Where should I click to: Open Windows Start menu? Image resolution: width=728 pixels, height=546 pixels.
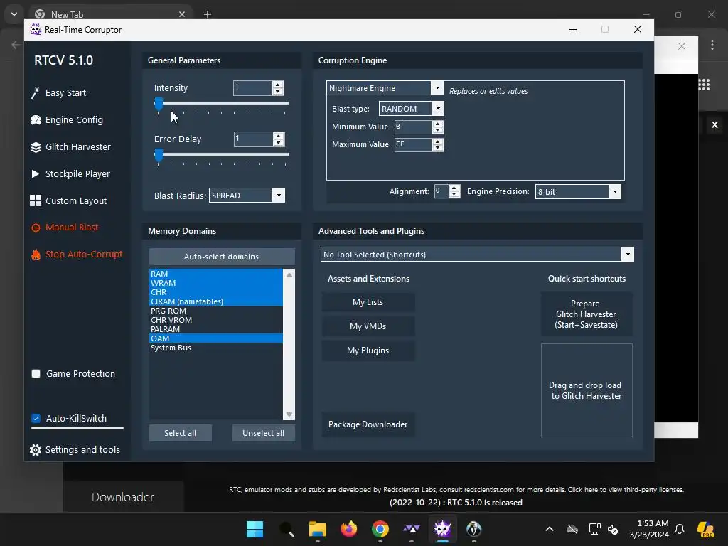click(x=255, y=529)
